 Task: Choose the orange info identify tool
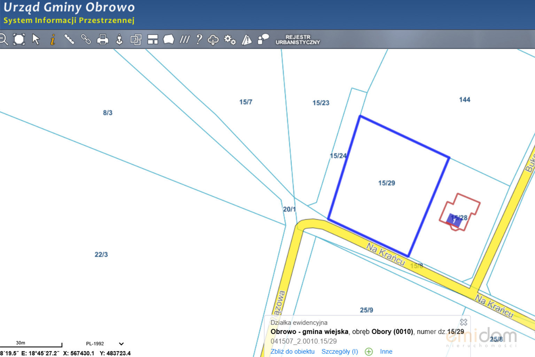53,39
